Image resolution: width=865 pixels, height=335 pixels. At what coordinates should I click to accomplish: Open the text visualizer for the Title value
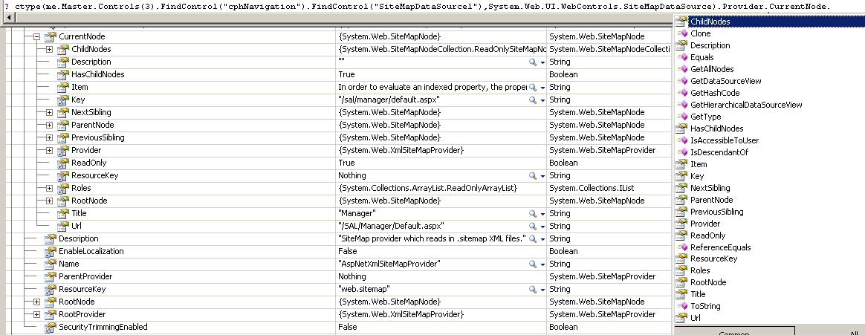(532, 213)
